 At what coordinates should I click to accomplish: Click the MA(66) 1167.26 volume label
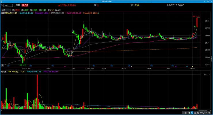tap(35, 72)
